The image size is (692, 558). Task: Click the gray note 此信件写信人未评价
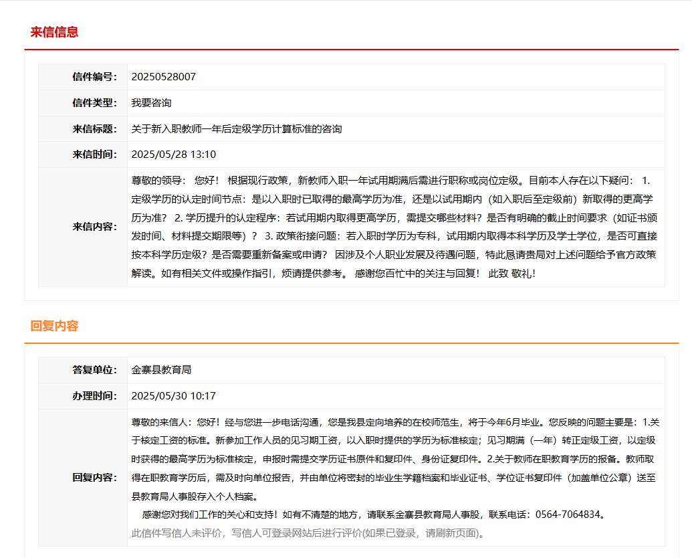(309, 533)
